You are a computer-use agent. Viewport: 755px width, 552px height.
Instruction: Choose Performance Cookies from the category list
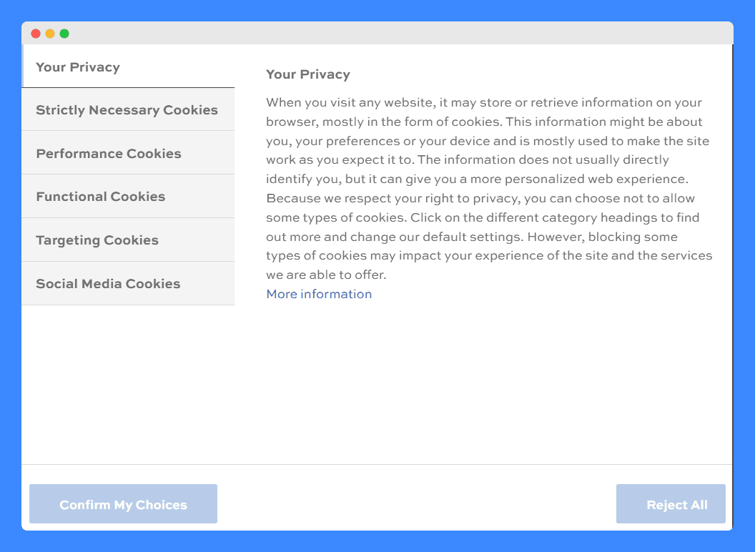click(x=109, y=153)
